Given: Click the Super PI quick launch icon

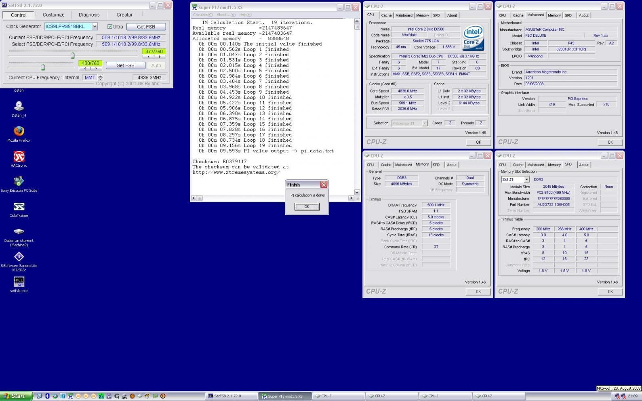Looking at the screenshot, I should tap(70, 396).
